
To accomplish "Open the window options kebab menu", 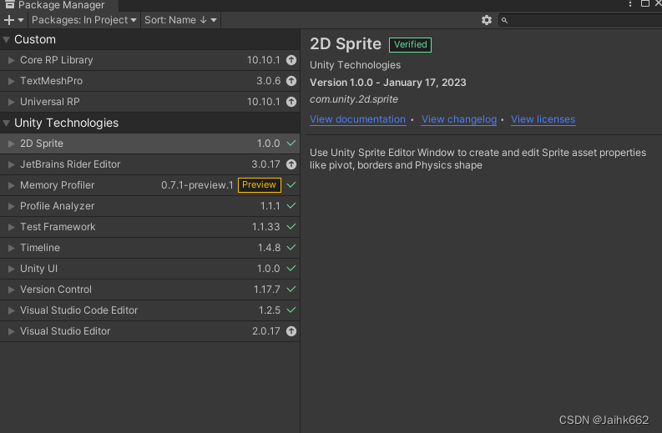I will tap(630, 4).
